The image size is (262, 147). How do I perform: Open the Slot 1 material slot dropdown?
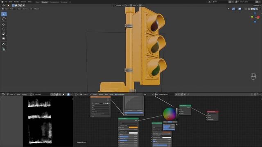tap(148, 94)
